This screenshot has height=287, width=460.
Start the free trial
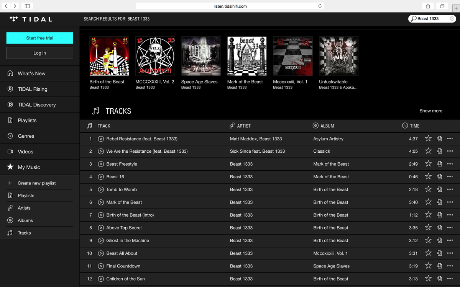pyautogui.click(x=39, y=38)
